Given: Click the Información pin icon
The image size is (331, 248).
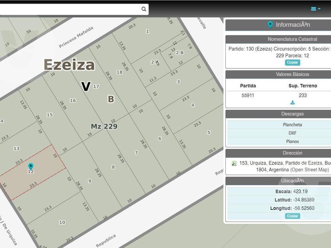Looking at the screenshot, I should [270, 25].
